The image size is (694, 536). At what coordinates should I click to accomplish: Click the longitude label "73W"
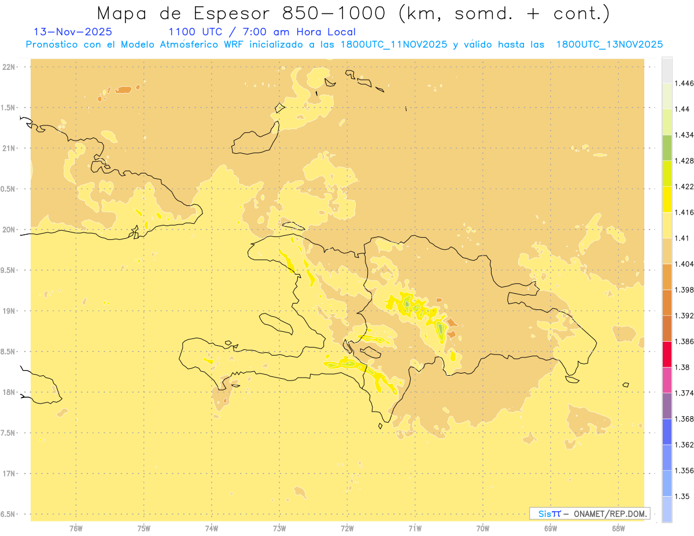pos(279,528)
